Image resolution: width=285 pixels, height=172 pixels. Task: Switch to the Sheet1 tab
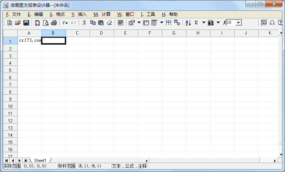[x=40, y=160]
